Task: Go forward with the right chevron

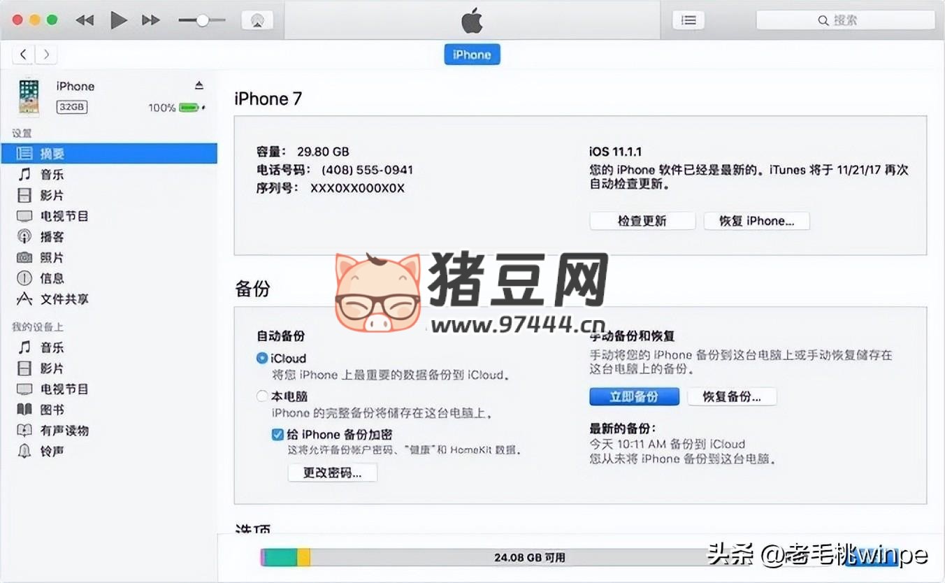Action: coord(46,54)
